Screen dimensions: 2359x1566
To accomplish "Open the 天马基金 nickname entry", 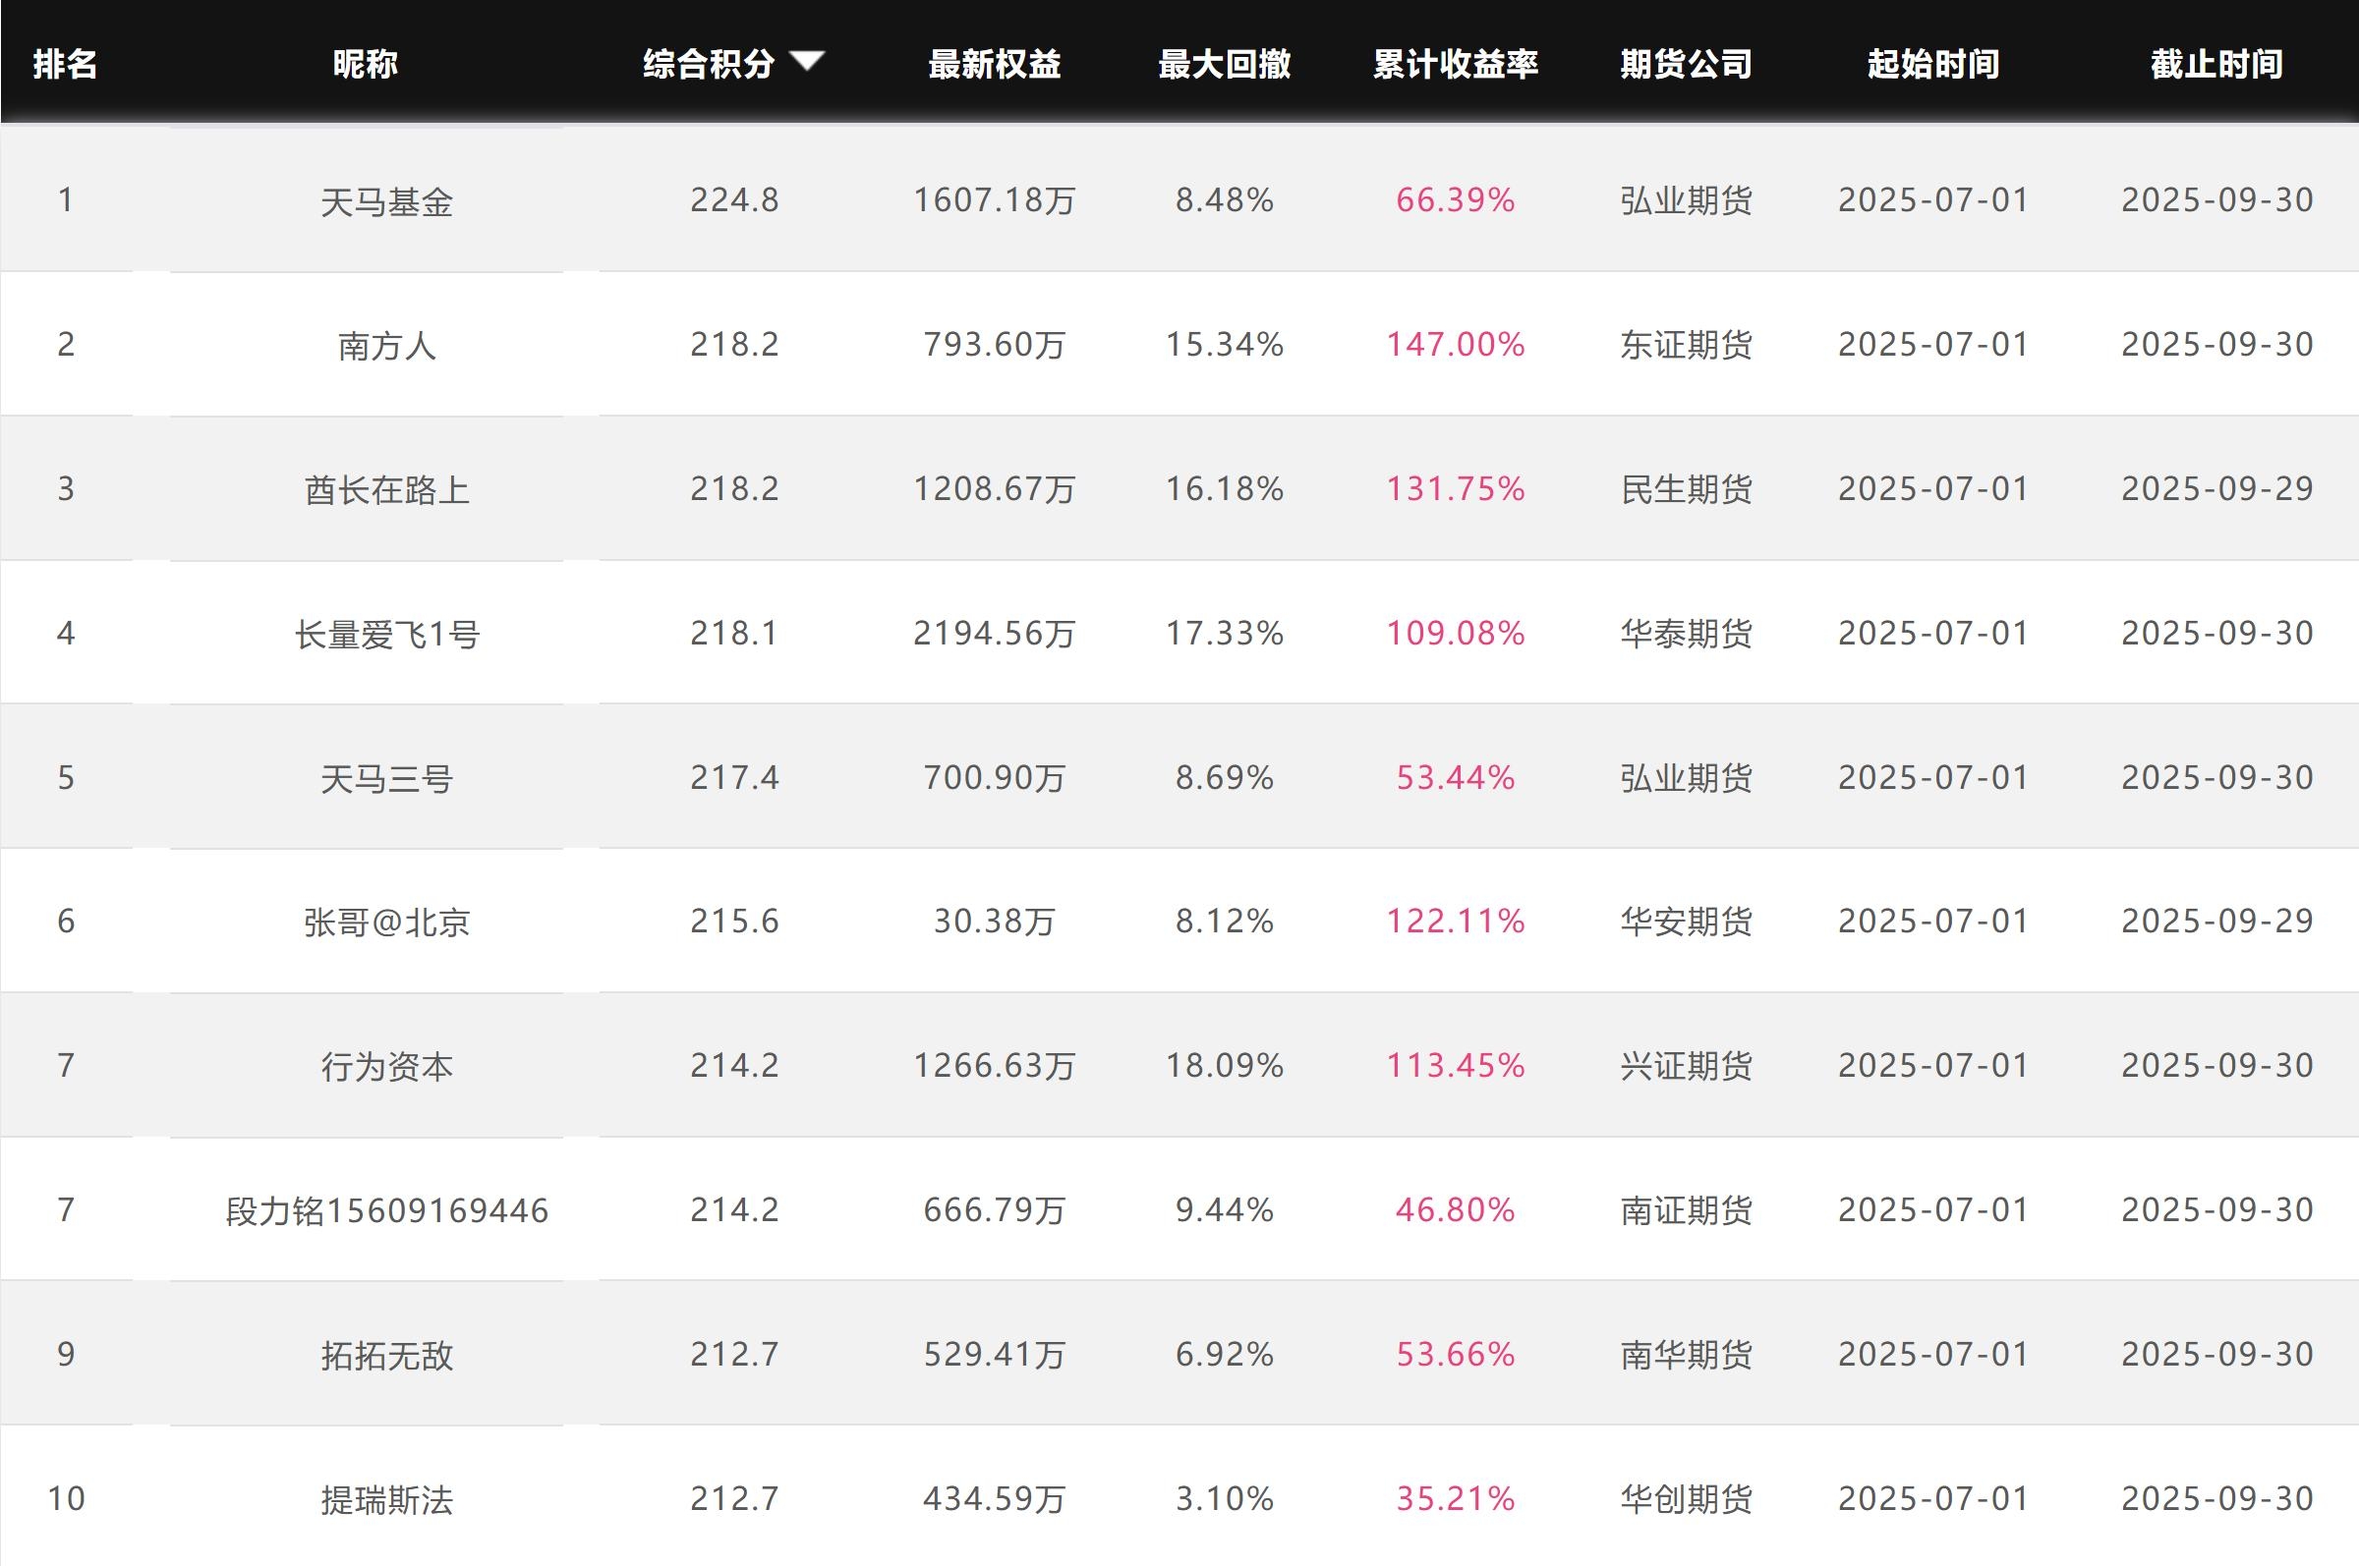I will [x=386, y=202].
